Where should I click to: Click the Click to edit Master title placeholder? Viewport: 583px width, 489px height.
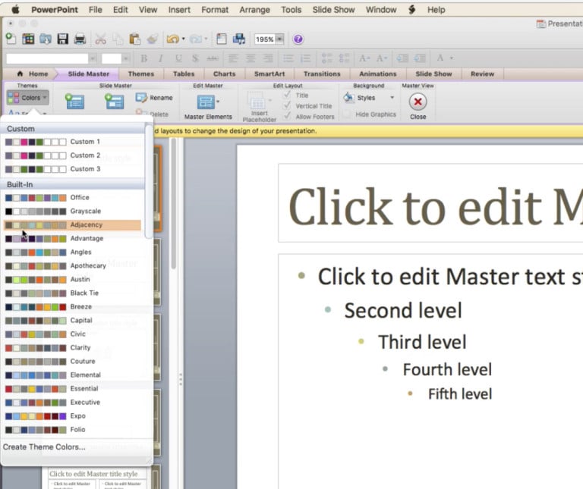tap(431, 202)
